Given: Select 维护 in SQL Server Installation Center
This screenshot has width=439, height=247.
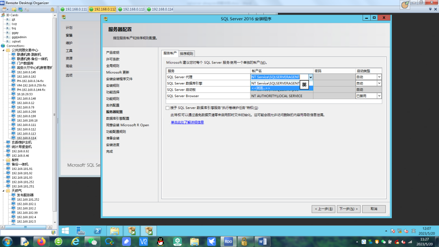Looking at the screenshot, I should click(69, 43).
